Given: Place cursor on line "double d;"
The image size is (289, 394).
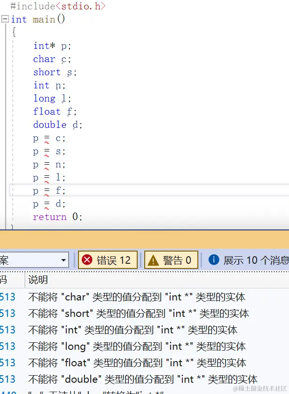Looking at the screenshot, I should pos(58,125).
